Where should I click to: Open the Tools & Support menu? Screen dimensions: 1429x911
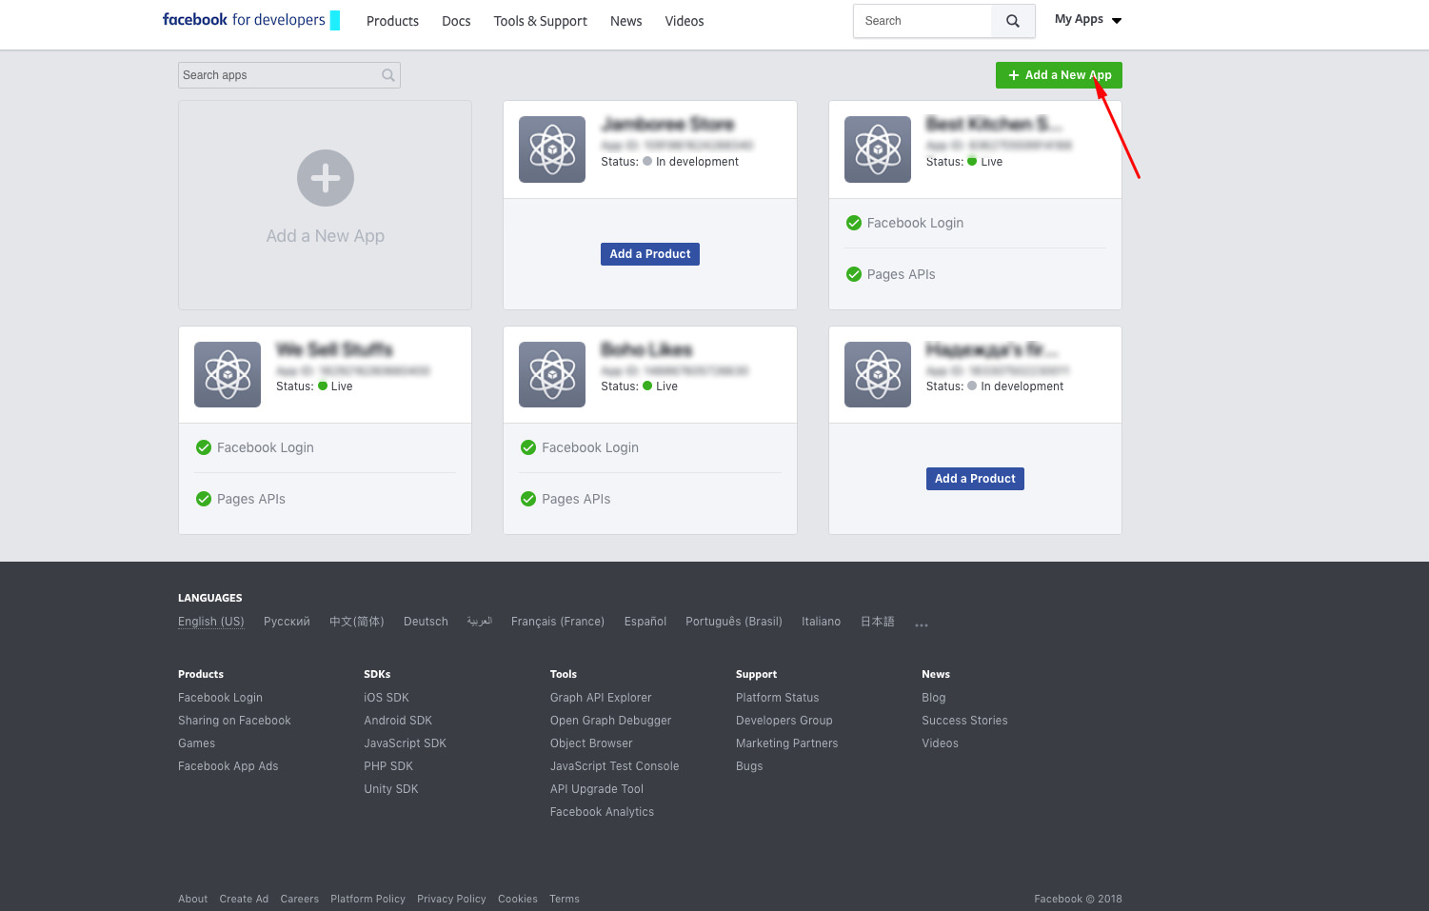pyautogui.click(x=540, y=21)
